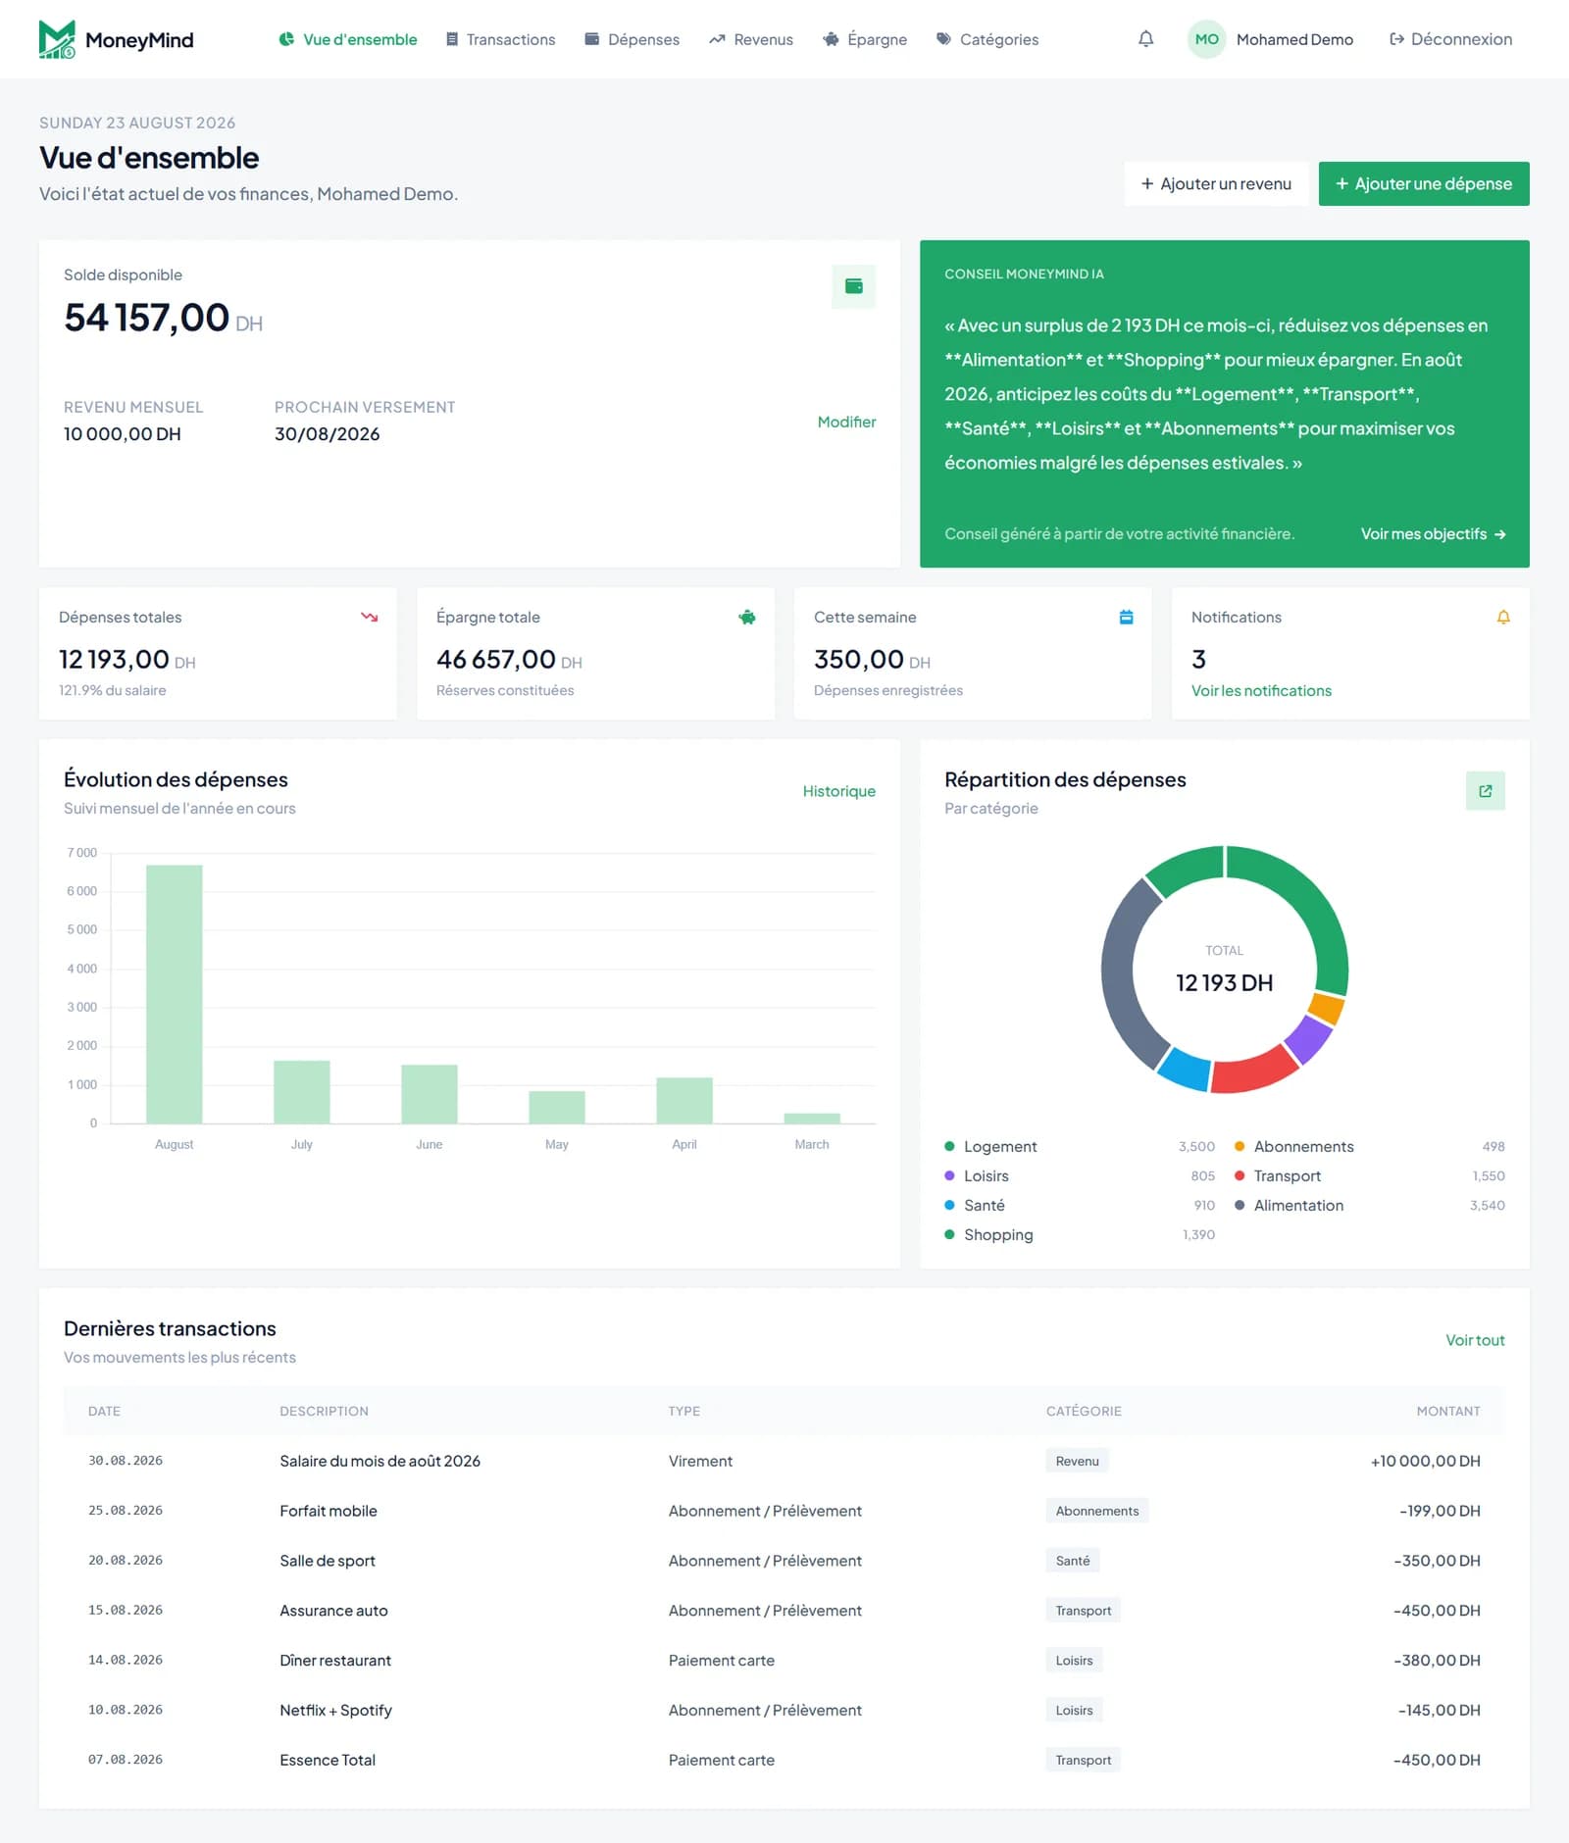
Task: Click the 30/08/2026 prochain versement date
Action: (x=327, y=434)
